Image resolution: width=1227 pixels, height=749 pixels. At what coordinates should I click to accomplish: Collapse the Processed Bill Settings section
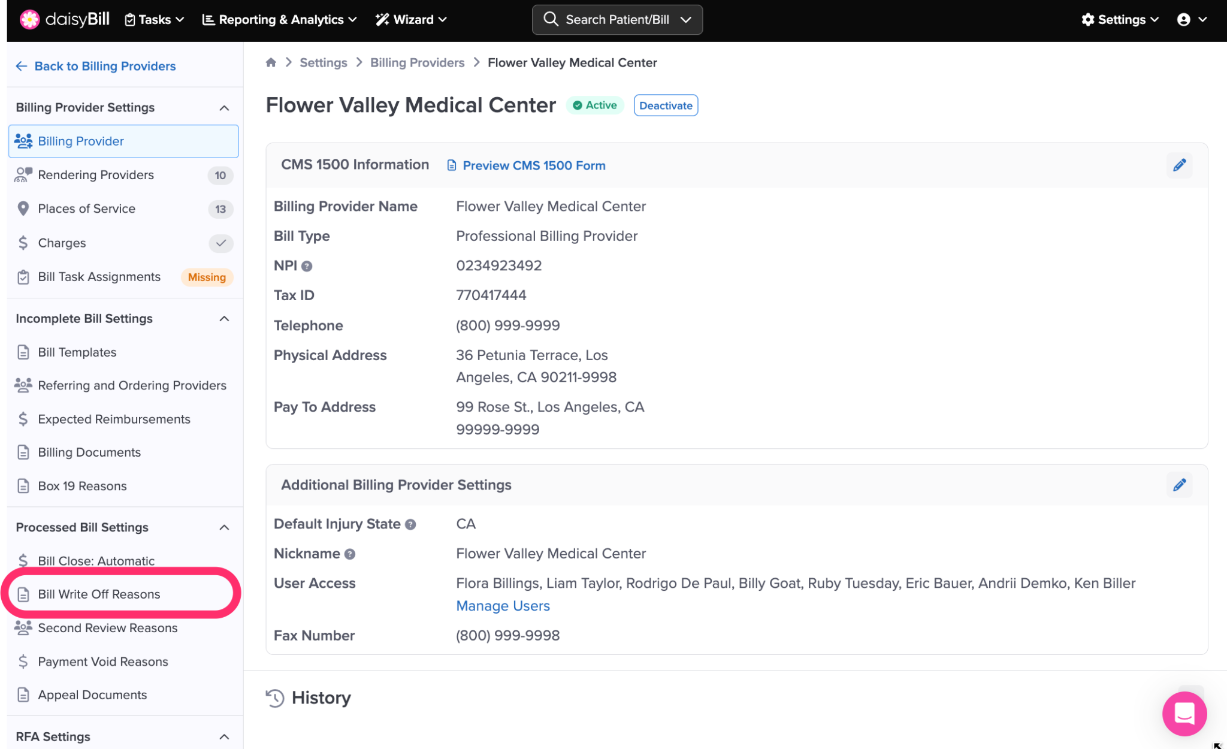[x=224, y=527]
